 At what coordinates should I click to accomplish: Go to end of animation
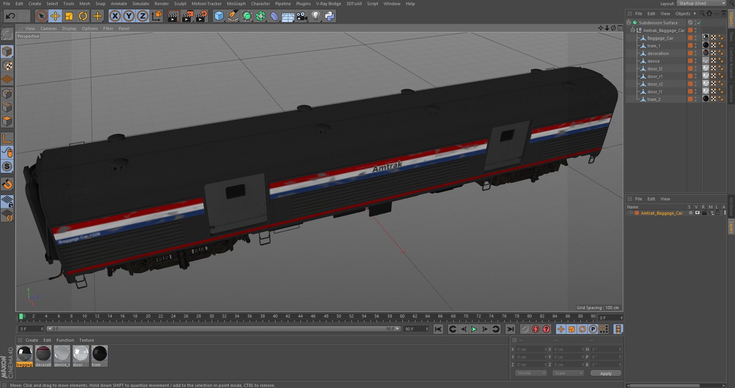pyautogui.click(x=510, y=329)
